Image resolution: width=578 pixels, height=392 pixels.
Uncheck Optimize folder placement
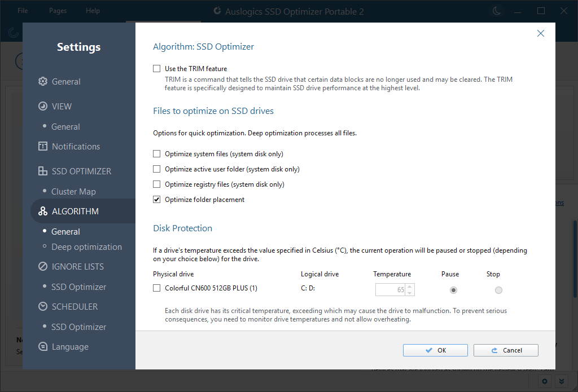click(156, 199)
